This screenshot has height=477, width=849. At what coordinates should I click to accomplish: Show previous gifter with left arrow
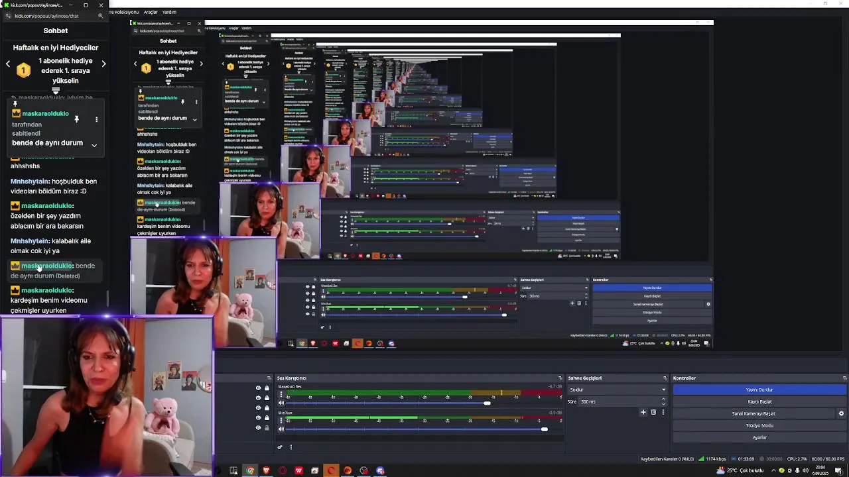(x=8, y=64)
